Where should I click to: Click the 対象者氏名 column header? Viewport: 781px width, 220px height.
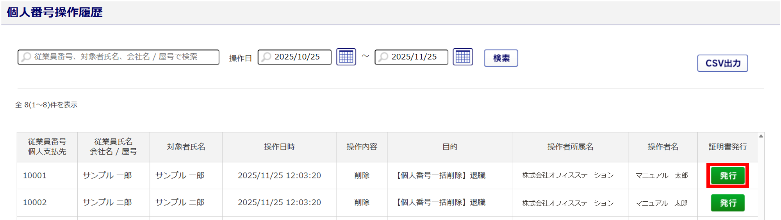(186, 147)
